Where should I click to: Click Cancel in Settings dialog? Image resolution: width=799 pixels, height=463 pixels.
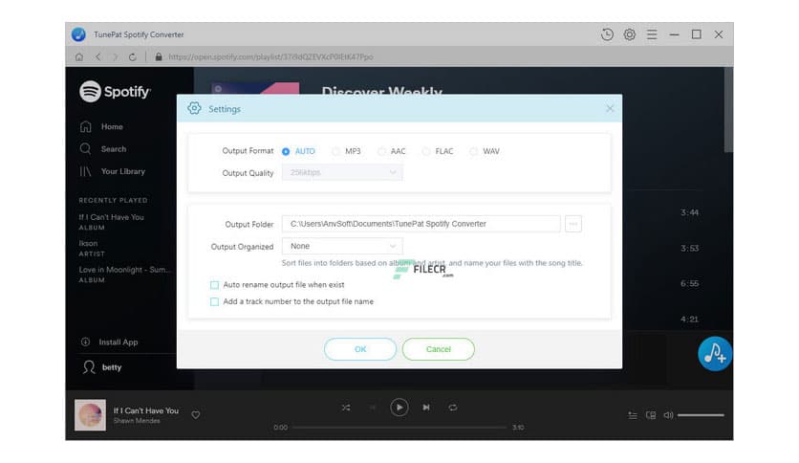439,349
